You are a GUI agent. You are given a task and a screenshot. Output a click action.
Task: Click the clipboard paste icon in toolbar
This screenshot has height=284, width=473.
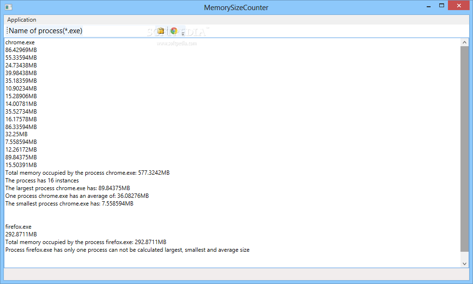pyautogui.click(x=161, y=31)
